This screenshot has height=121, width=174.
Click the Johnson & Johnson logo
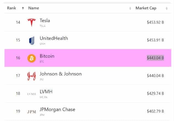(32, 76)
